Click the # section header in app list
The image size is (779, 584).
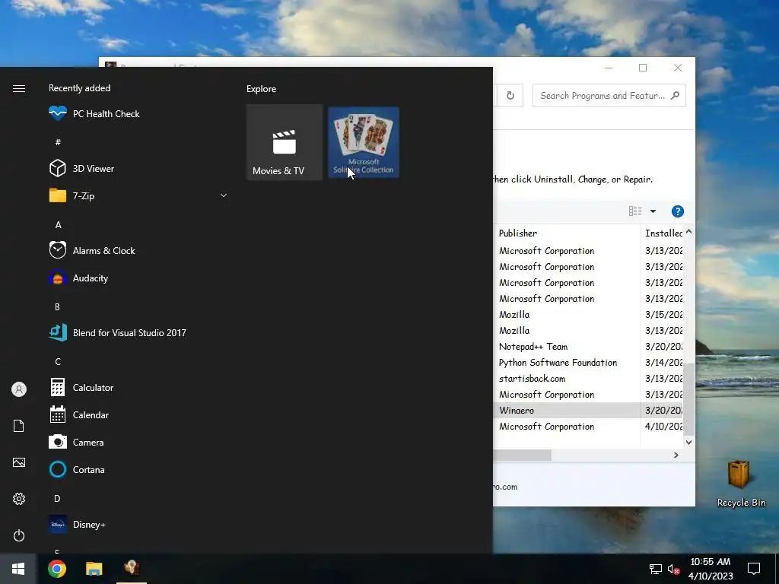[58, 142]
